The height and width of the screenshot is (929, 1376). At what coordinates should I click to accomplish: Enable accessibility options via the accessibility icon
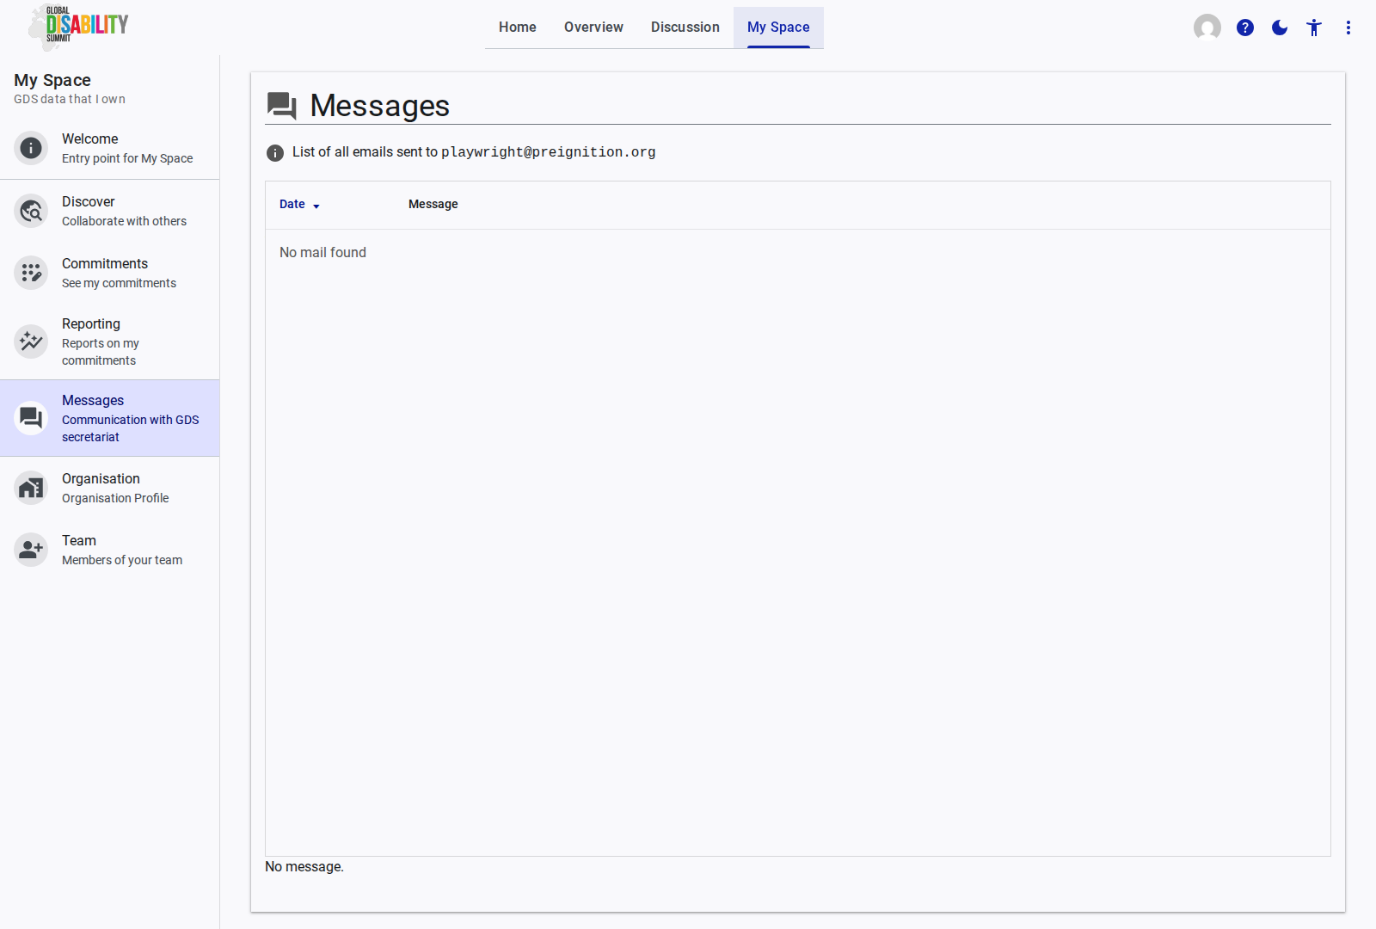click(1313, 27)
